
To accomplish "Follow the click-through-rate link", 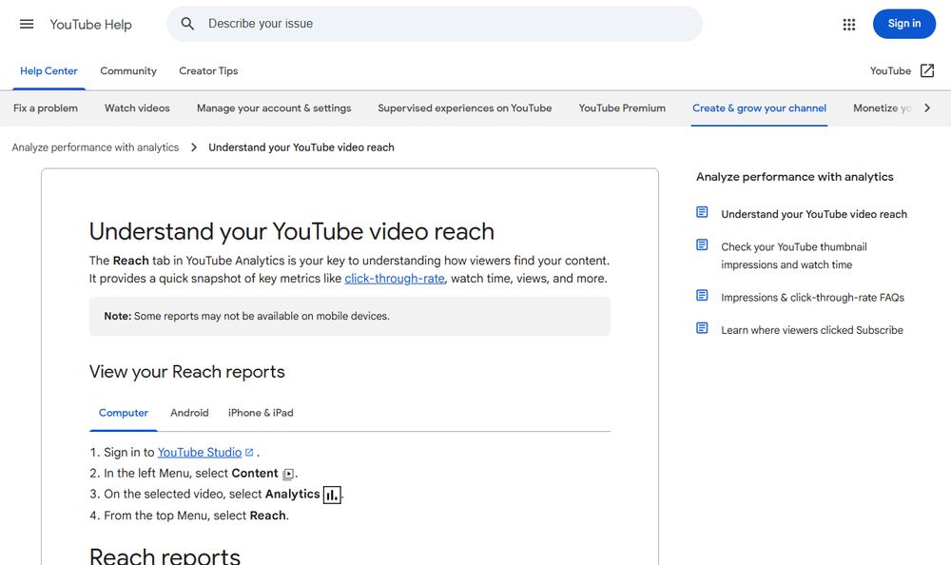I will click(395, 279).
